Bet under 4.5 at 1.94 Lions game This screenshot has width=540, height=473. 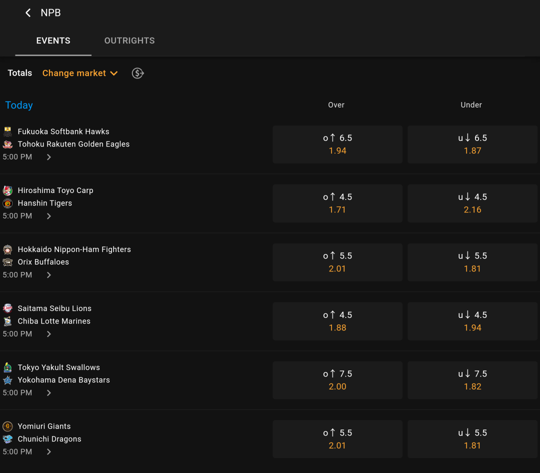[x=472, y=321]
